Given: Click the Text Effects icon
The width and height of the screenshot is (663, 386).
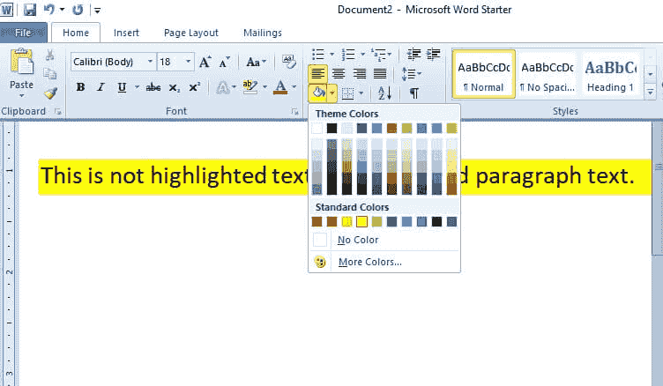Looking at the screenshot, I should click(x=223, y=87).
